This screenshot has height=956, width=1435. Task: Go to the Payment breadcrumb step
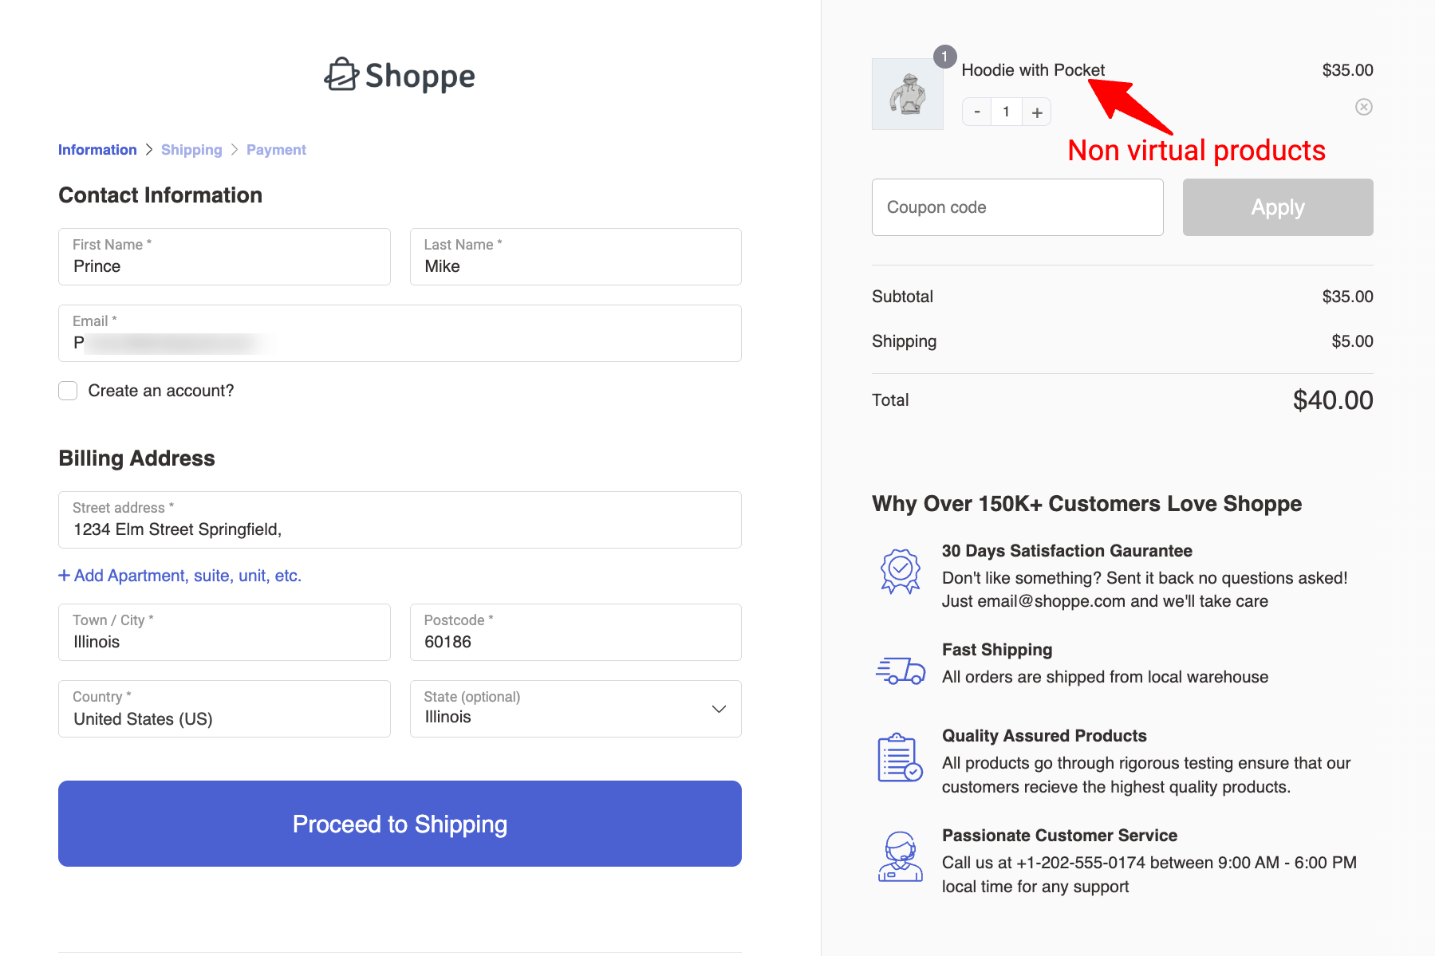(276, 150)
